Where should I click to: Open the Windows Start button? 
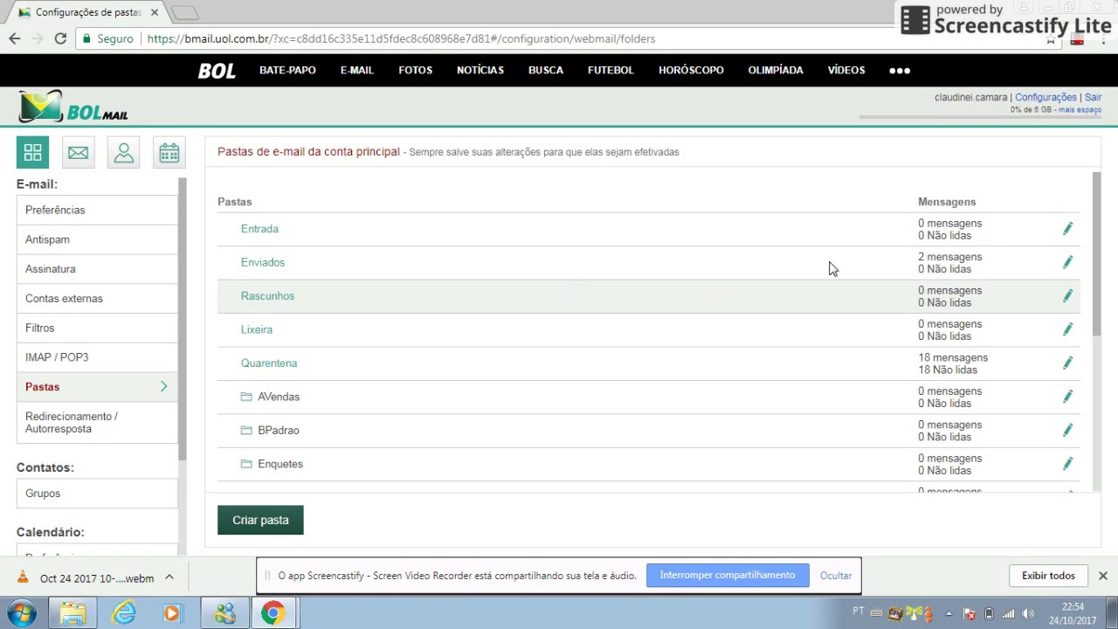21,613
